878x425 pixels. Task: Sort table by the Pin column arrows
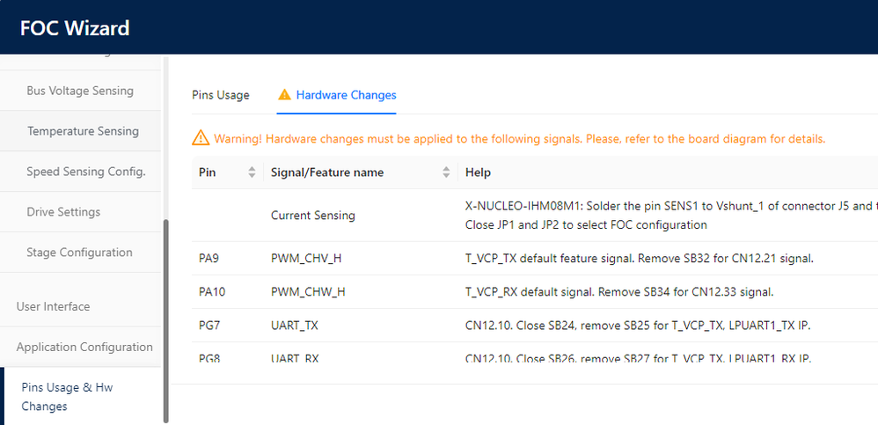[252, 172]
